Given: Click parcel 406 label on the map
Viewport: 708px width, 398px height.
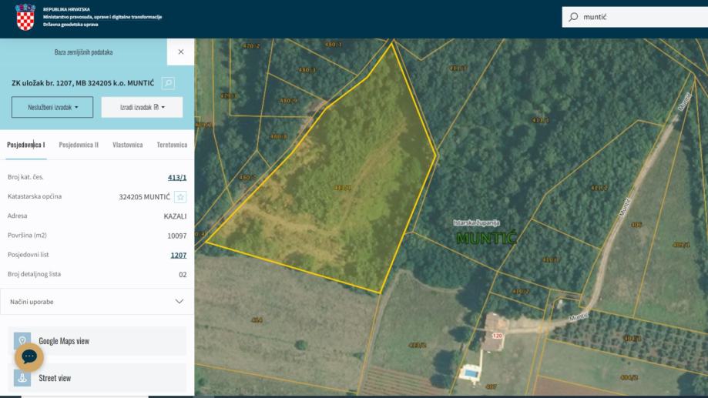Looking at the screenshot, I should coord(636,224).
